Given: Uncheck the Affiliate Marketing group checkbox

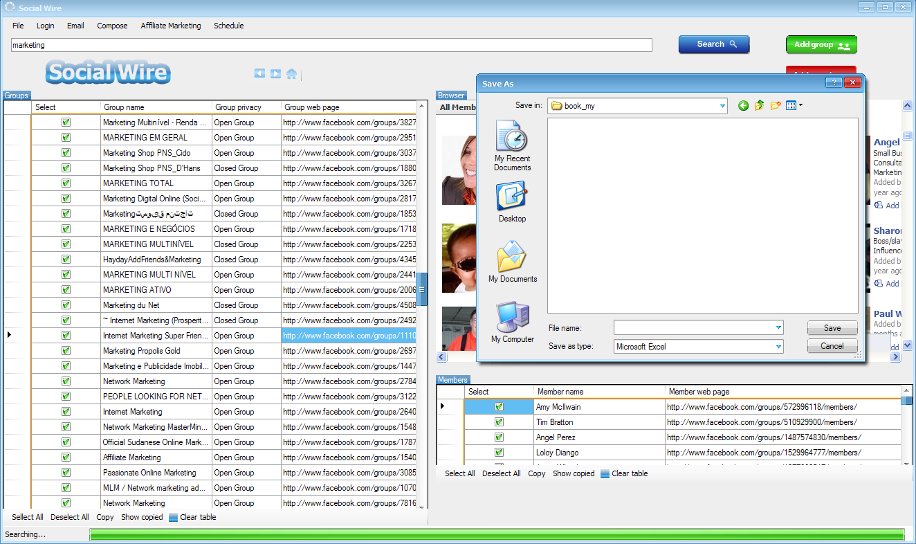Looking at the screenshot, I should (66, 457).
